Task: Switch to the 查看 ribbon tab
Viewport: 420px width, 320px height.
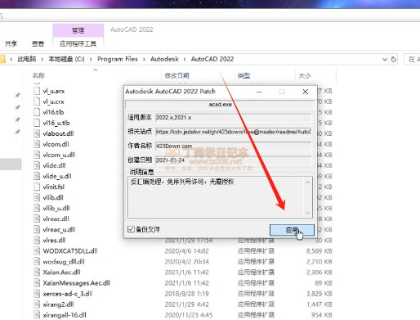Action: tap(38, 43)
